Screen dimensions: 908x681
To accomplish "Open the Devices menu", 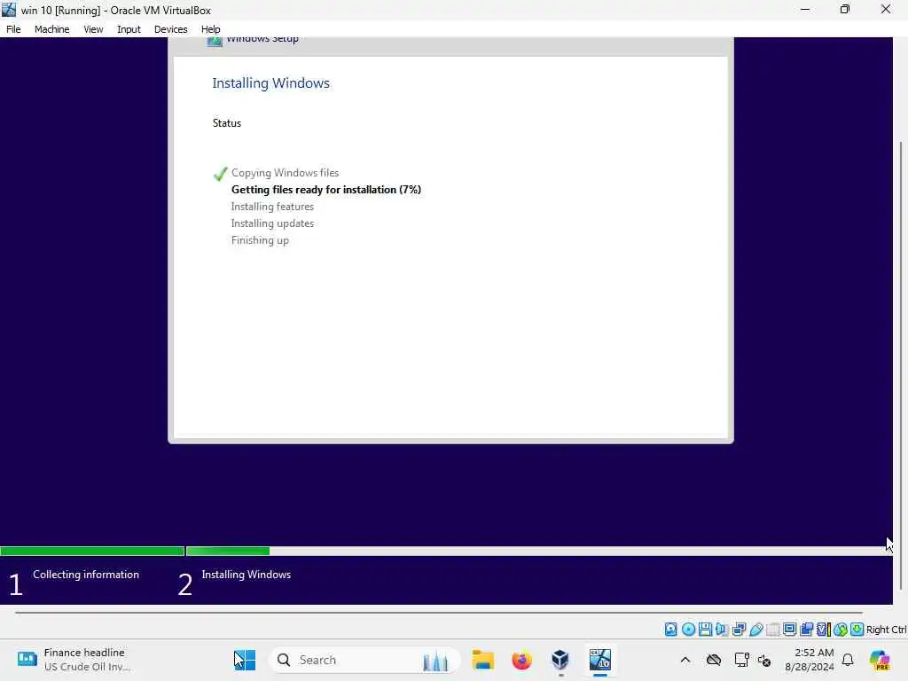I will coord(170,29).
